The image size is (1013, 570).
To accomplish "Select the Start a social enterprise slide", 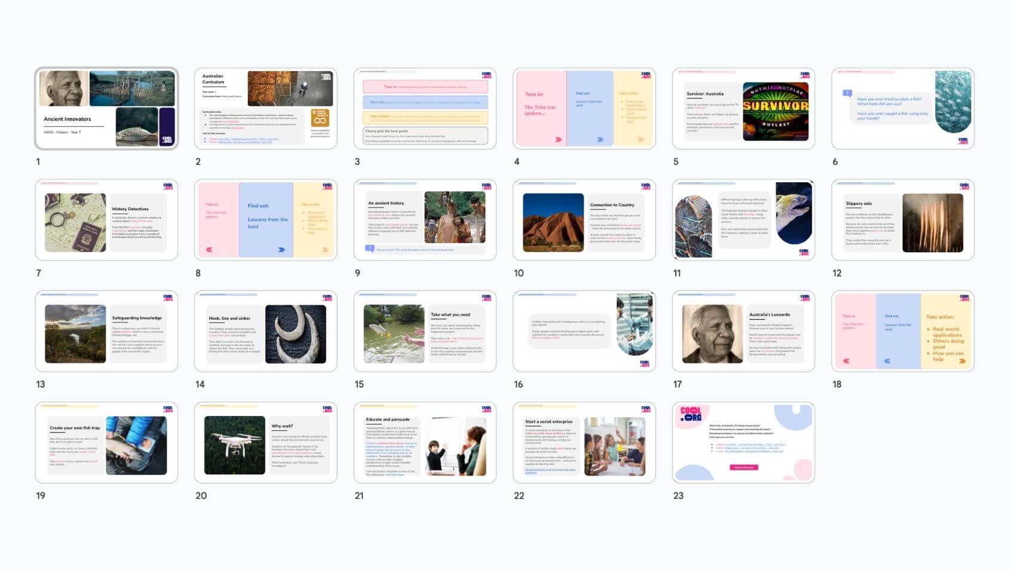I will pos(584,442).
